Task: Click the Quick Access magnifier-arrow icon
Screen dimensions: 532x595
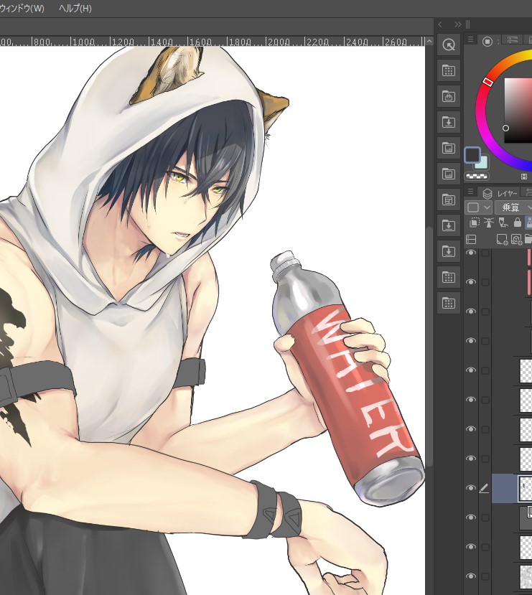Action: [449, 44]
